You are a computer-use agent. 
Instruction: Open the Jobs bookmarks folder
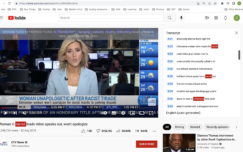pos(57,9)
